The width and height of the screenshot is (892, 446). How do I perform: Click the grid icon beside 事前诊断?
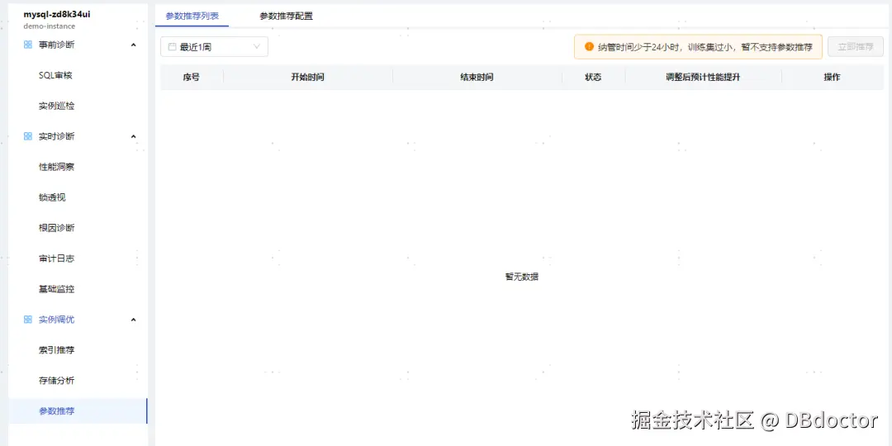pos(27,45)
